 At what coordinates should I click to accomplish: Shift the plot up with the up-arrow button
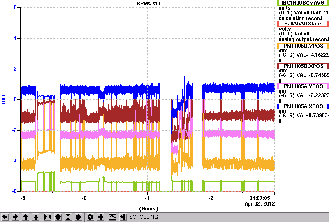pyautogui.click(x=25, y=217)
